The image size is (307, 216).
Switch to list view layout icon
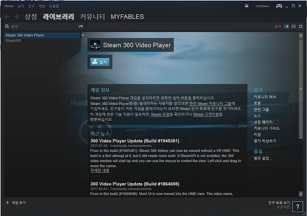coord(293,26)
